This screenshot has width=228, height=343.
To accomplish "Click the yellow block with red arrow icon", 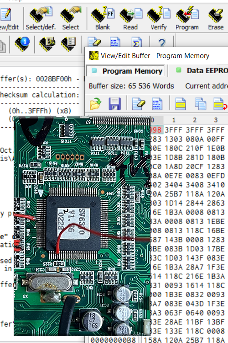I will click(220, 104).
